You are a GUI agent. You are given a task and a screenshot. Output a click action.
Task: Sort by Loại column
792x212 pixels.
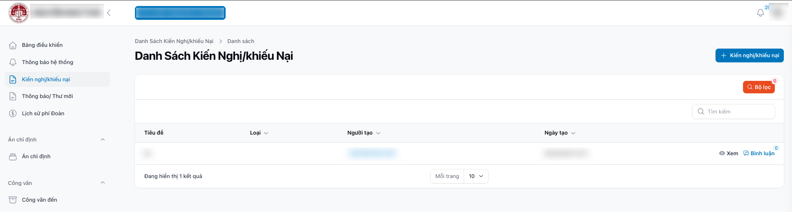tap(259, 133)
